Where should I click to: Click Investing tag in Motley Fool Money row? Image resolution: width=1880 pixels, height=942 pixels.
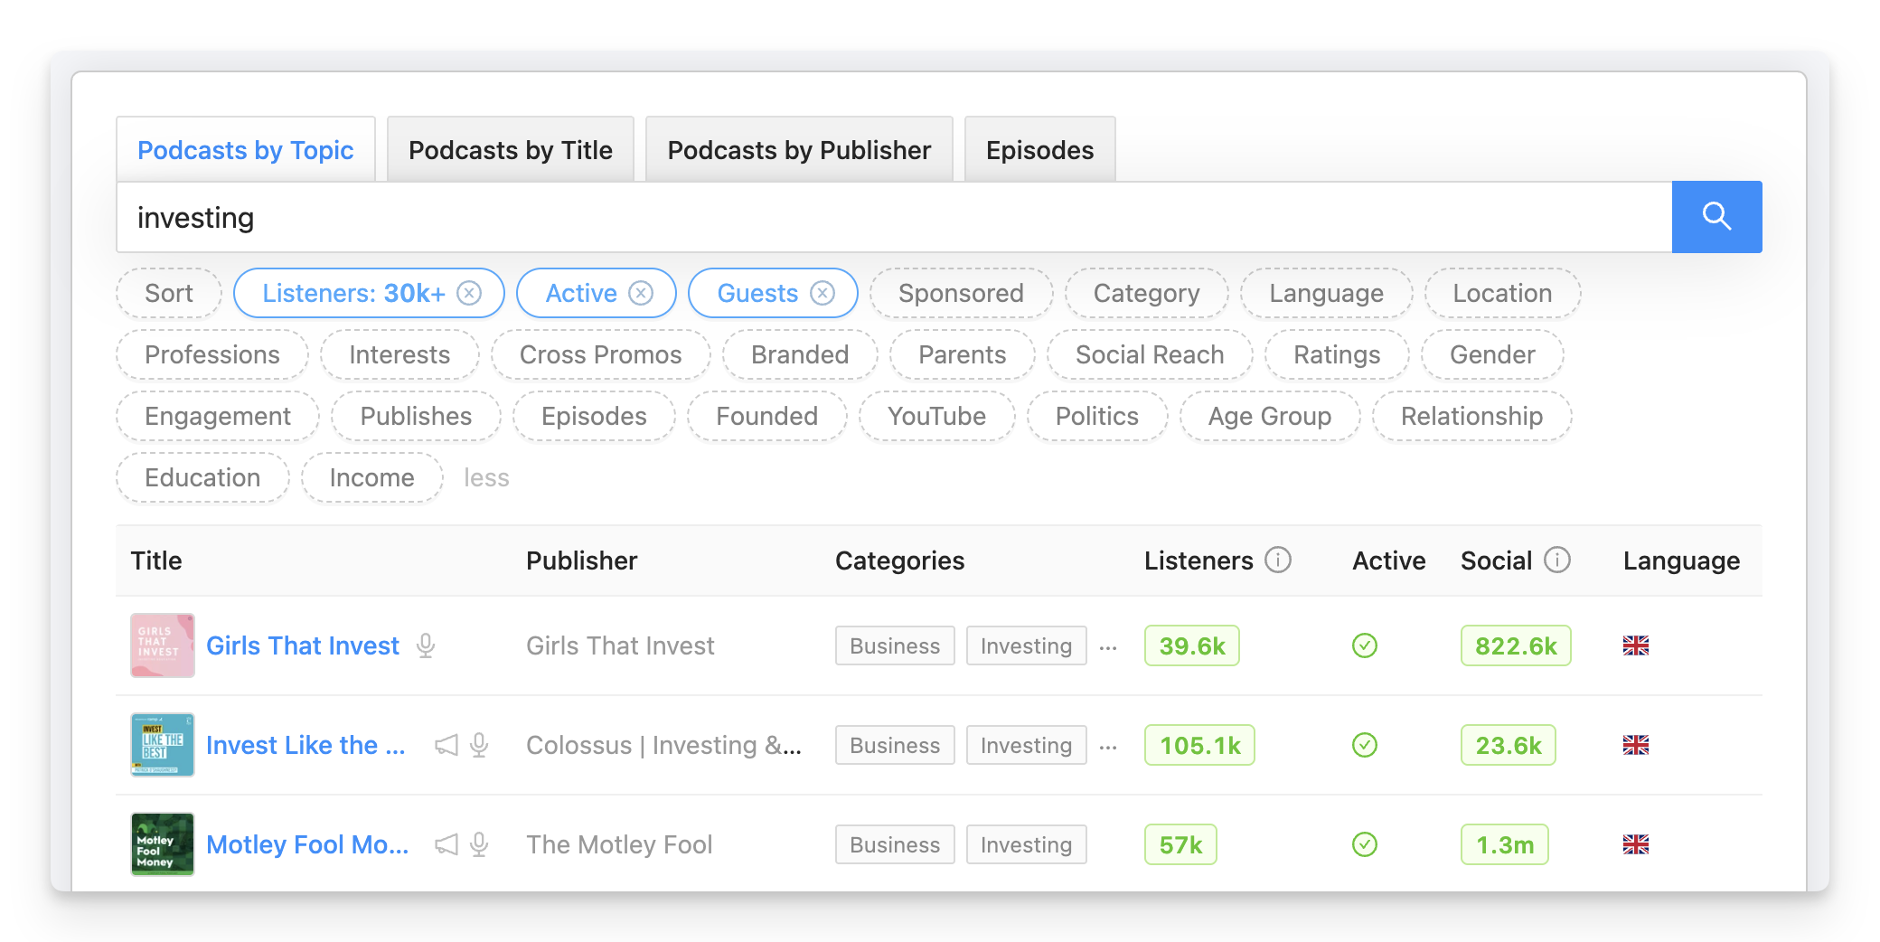(1026, 844)
